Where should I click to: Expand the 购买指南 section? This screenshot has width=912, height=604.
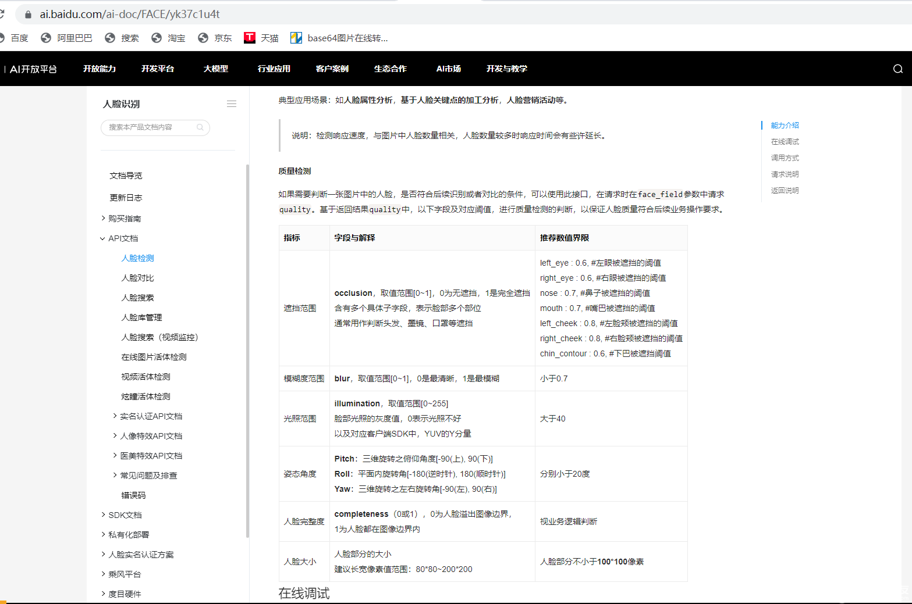pyautogui.click(x=121, y=219)
